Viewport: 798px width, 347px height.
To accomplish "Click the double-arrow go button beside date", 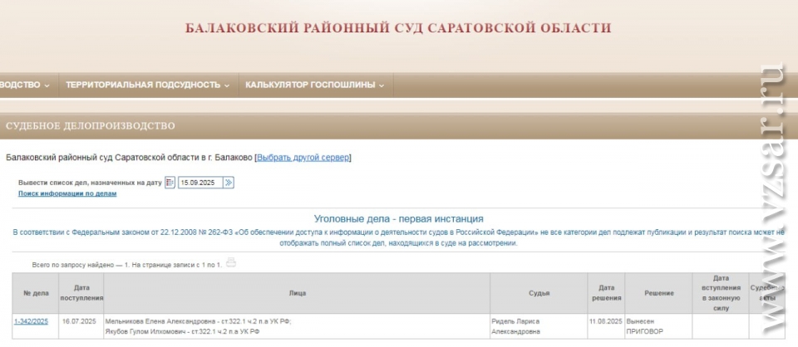I will point(229,183).
